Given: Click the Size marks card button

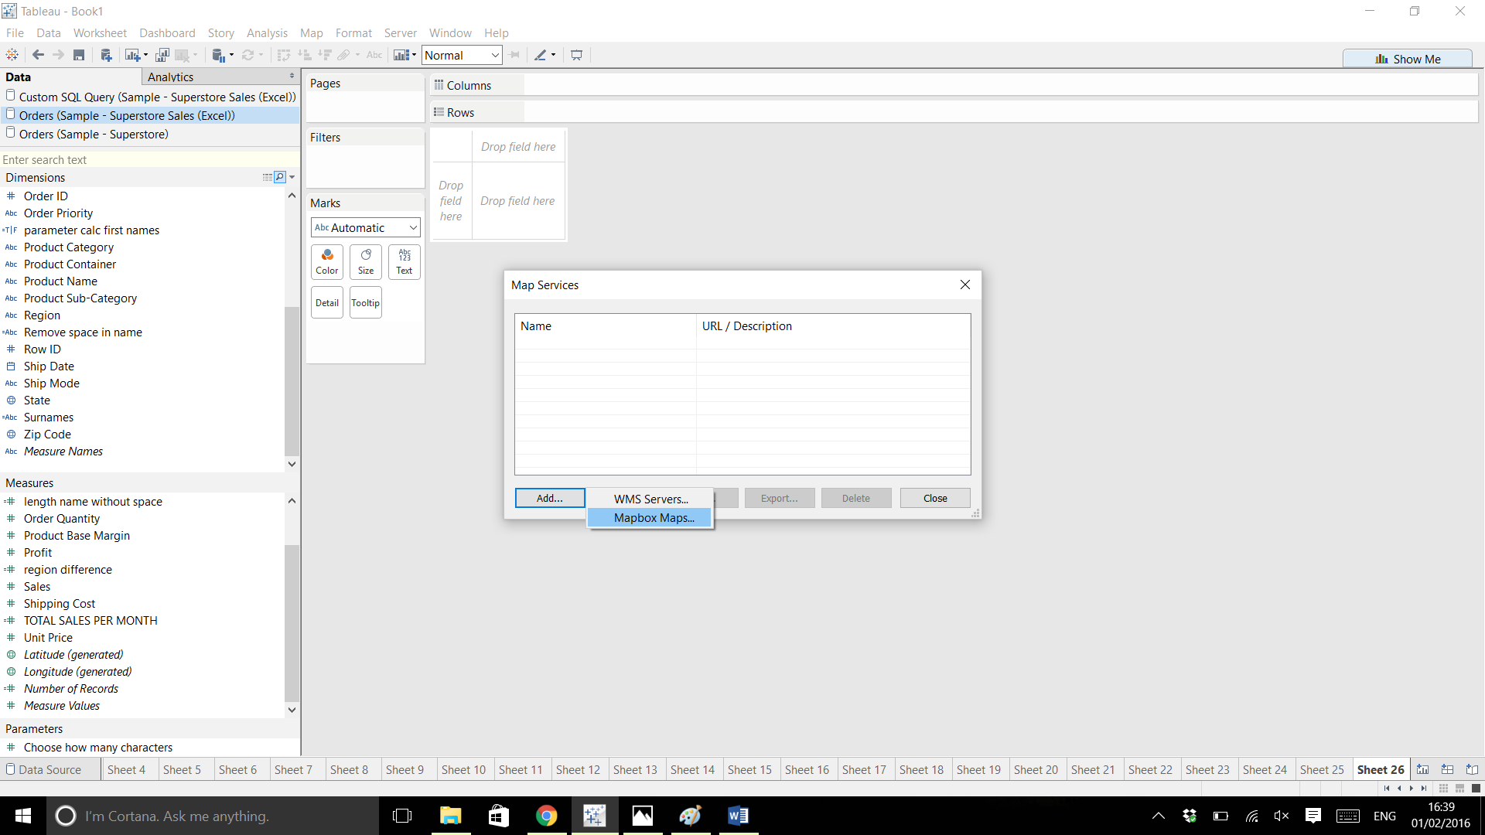Looking at the screenshot, I should pyautogui.click(x=366, y=261).
